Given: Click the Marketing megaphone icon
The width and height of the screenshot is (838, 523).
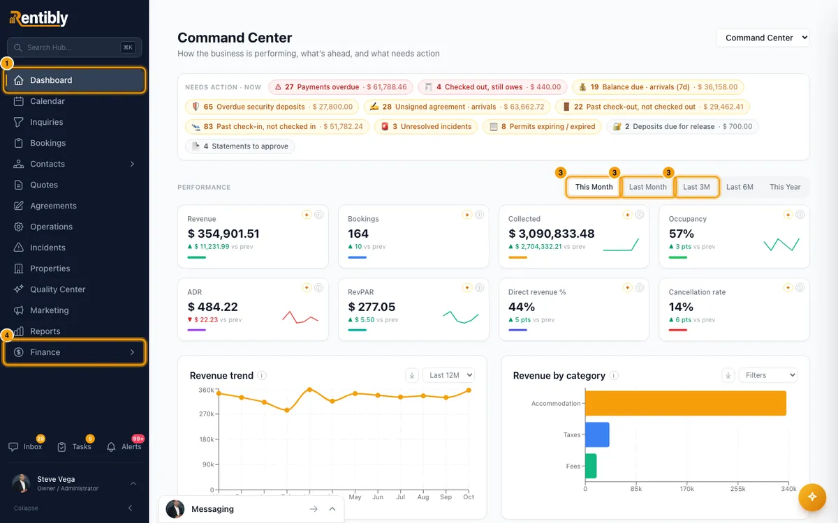Looking at the screenshot, I should point(19,310).
